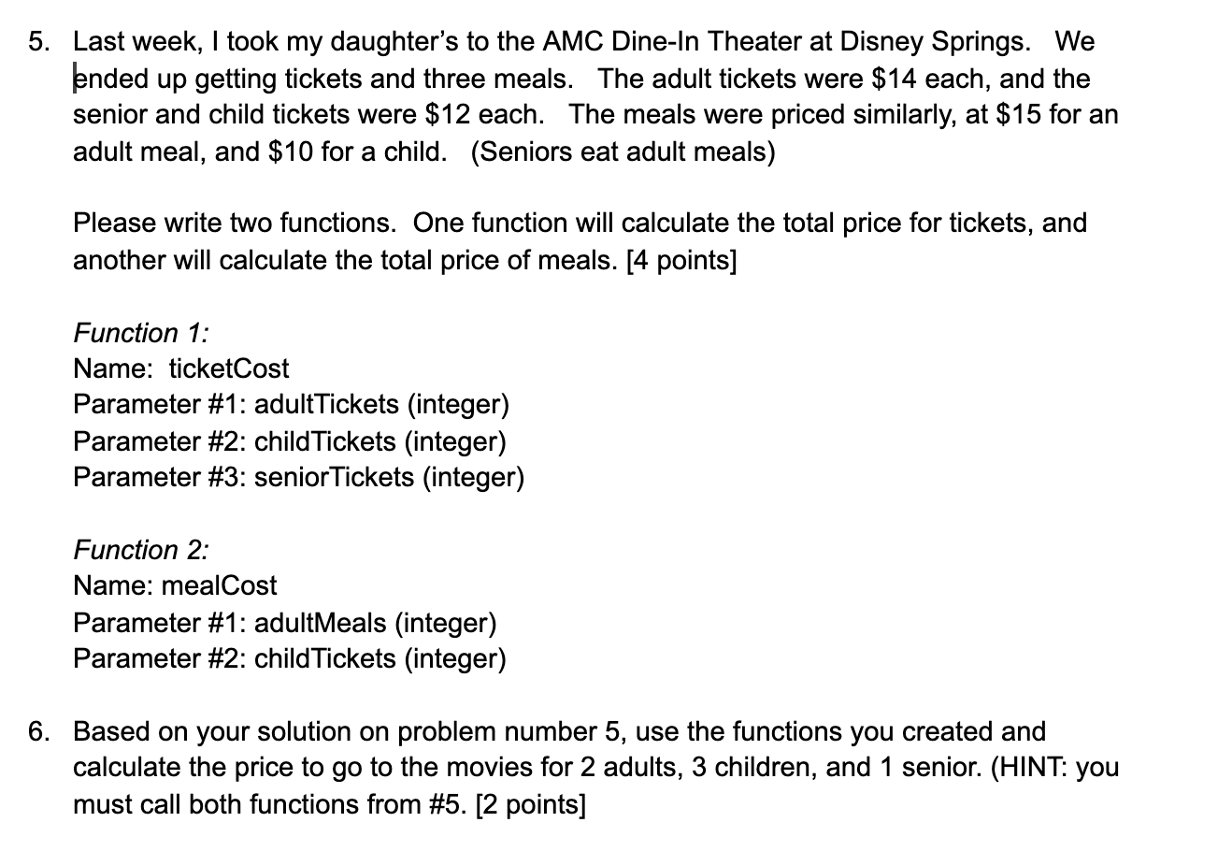Click the question number "6."

pyautogui.click(x=39, y=731)
